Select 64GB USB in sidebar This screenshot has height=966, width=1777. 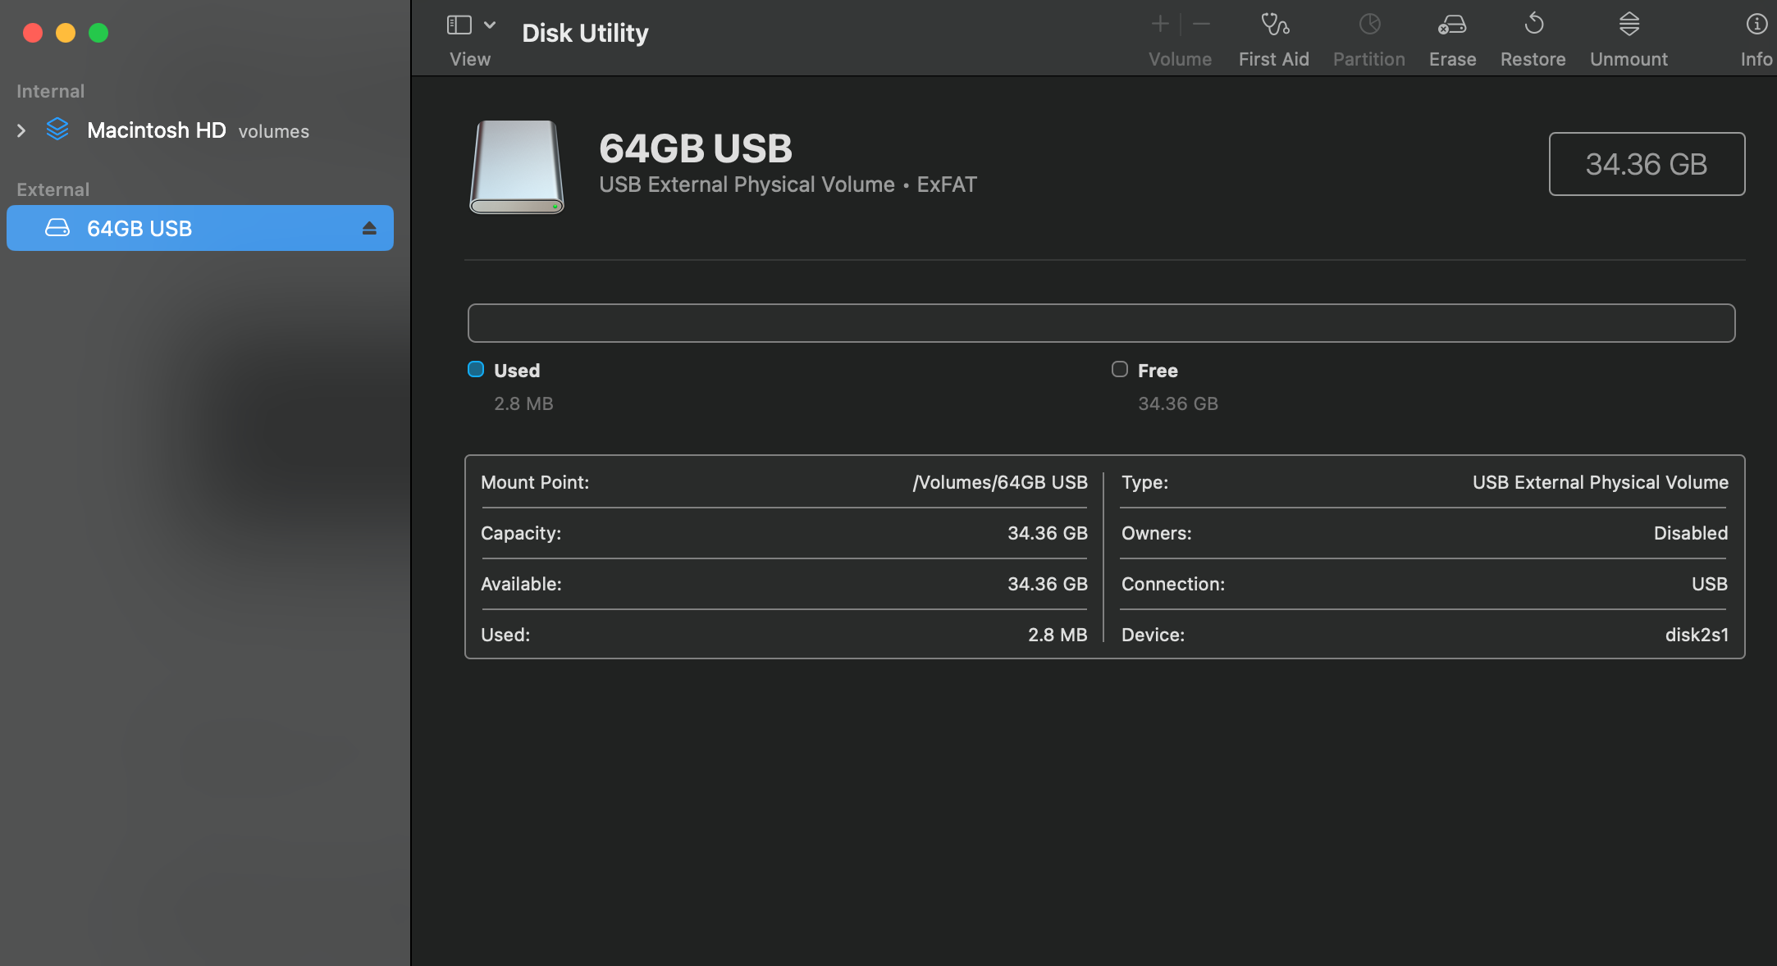click(x=139, y=228)
